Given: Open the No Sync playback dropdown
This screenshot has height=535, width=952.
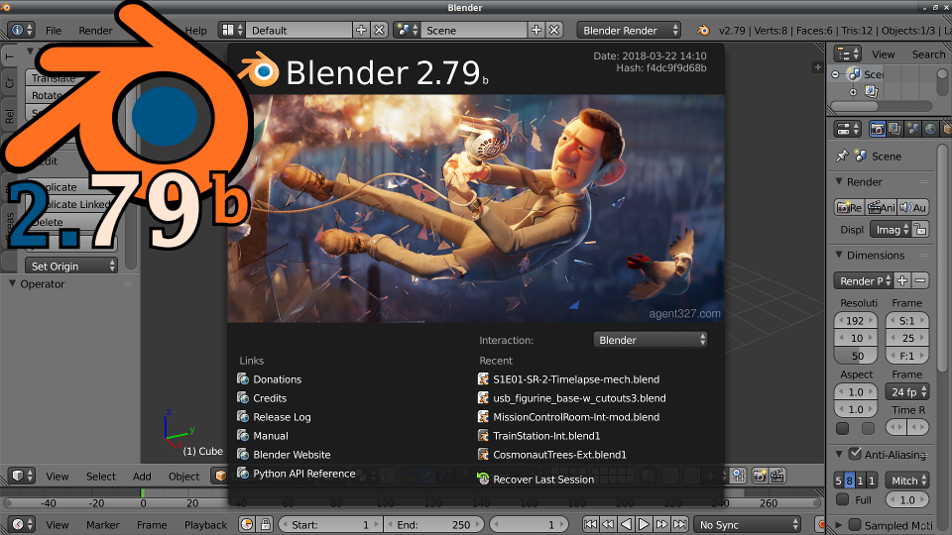Looking at the screenshot, I should [x=749, y=524].
